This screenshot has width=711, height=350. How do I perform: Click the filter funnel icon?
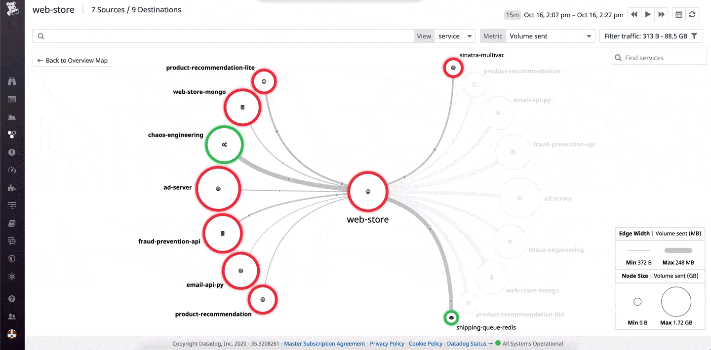tap(694, 36)
